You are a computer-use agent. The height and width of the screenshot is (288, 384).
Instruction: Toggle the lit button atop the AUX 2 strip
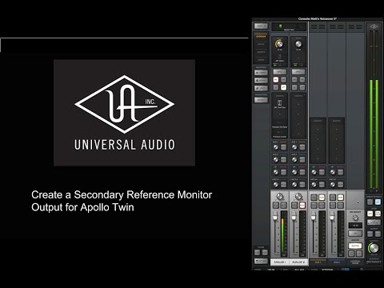(340, 198)
